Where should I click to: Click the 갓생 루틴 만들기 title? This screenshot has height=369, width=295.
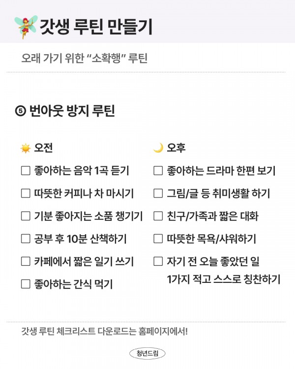click(x=96, y=27)
